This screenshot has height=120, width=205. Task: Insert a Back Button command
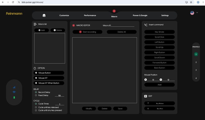coord(160,68)
